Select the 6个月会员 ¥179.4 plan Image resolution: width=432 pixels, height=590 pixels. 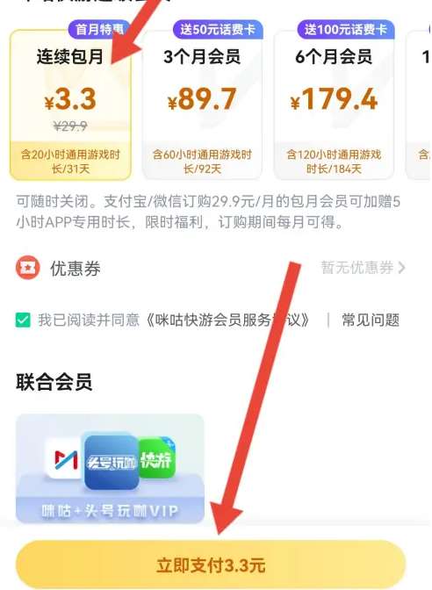[334, 104]
